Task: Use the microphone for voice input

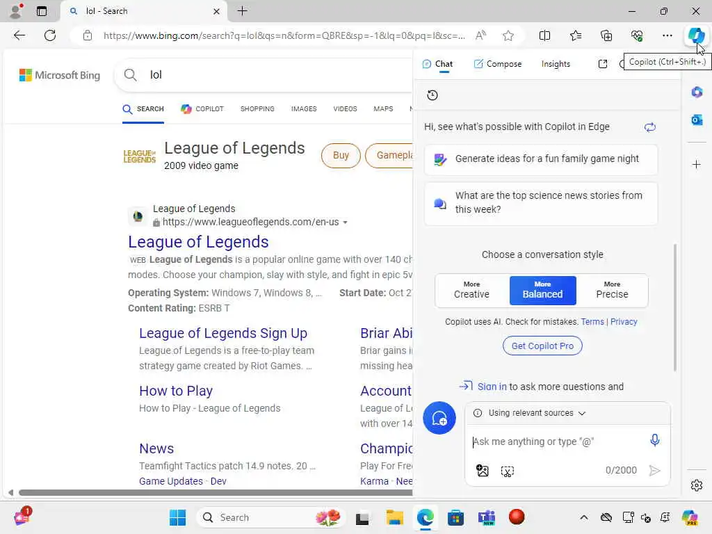Action: tap(654, 440)
